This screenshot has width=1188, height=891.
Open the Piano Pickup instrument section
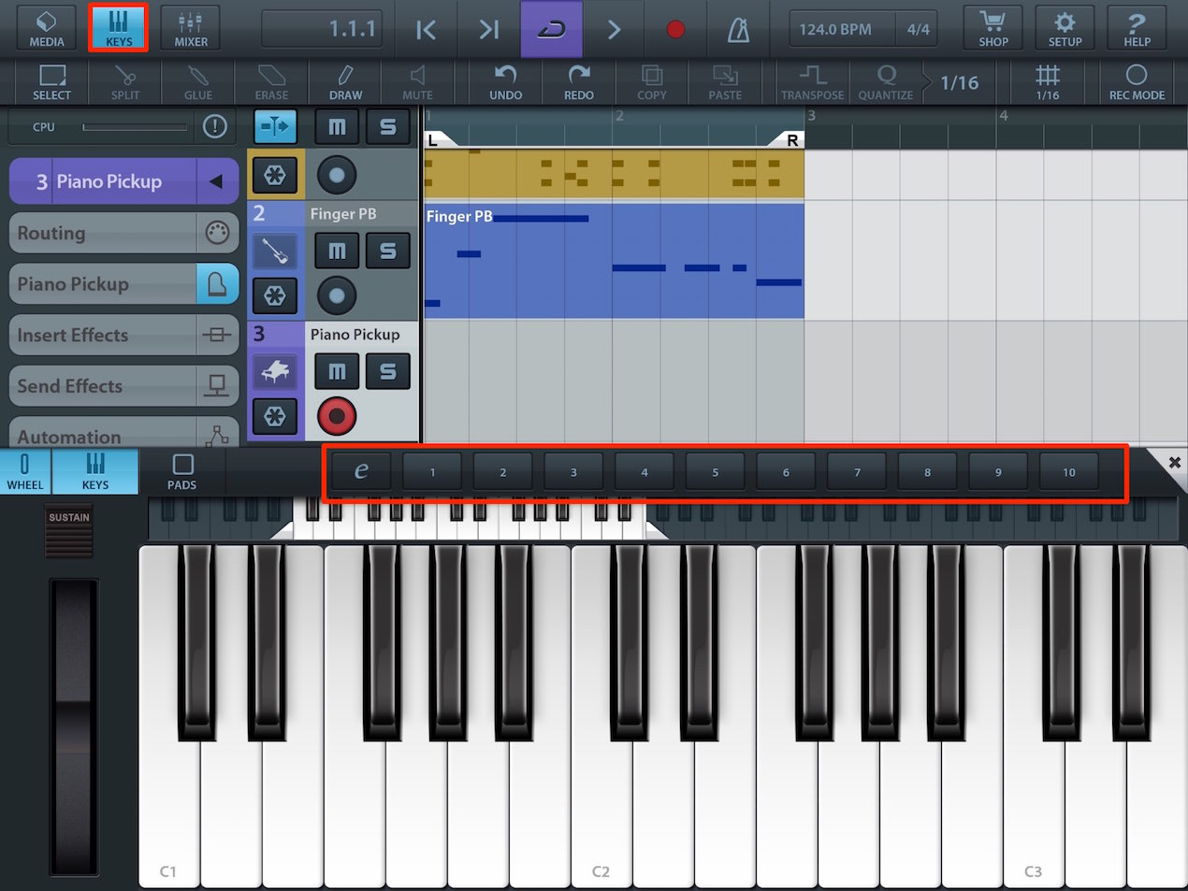(123, 284)
